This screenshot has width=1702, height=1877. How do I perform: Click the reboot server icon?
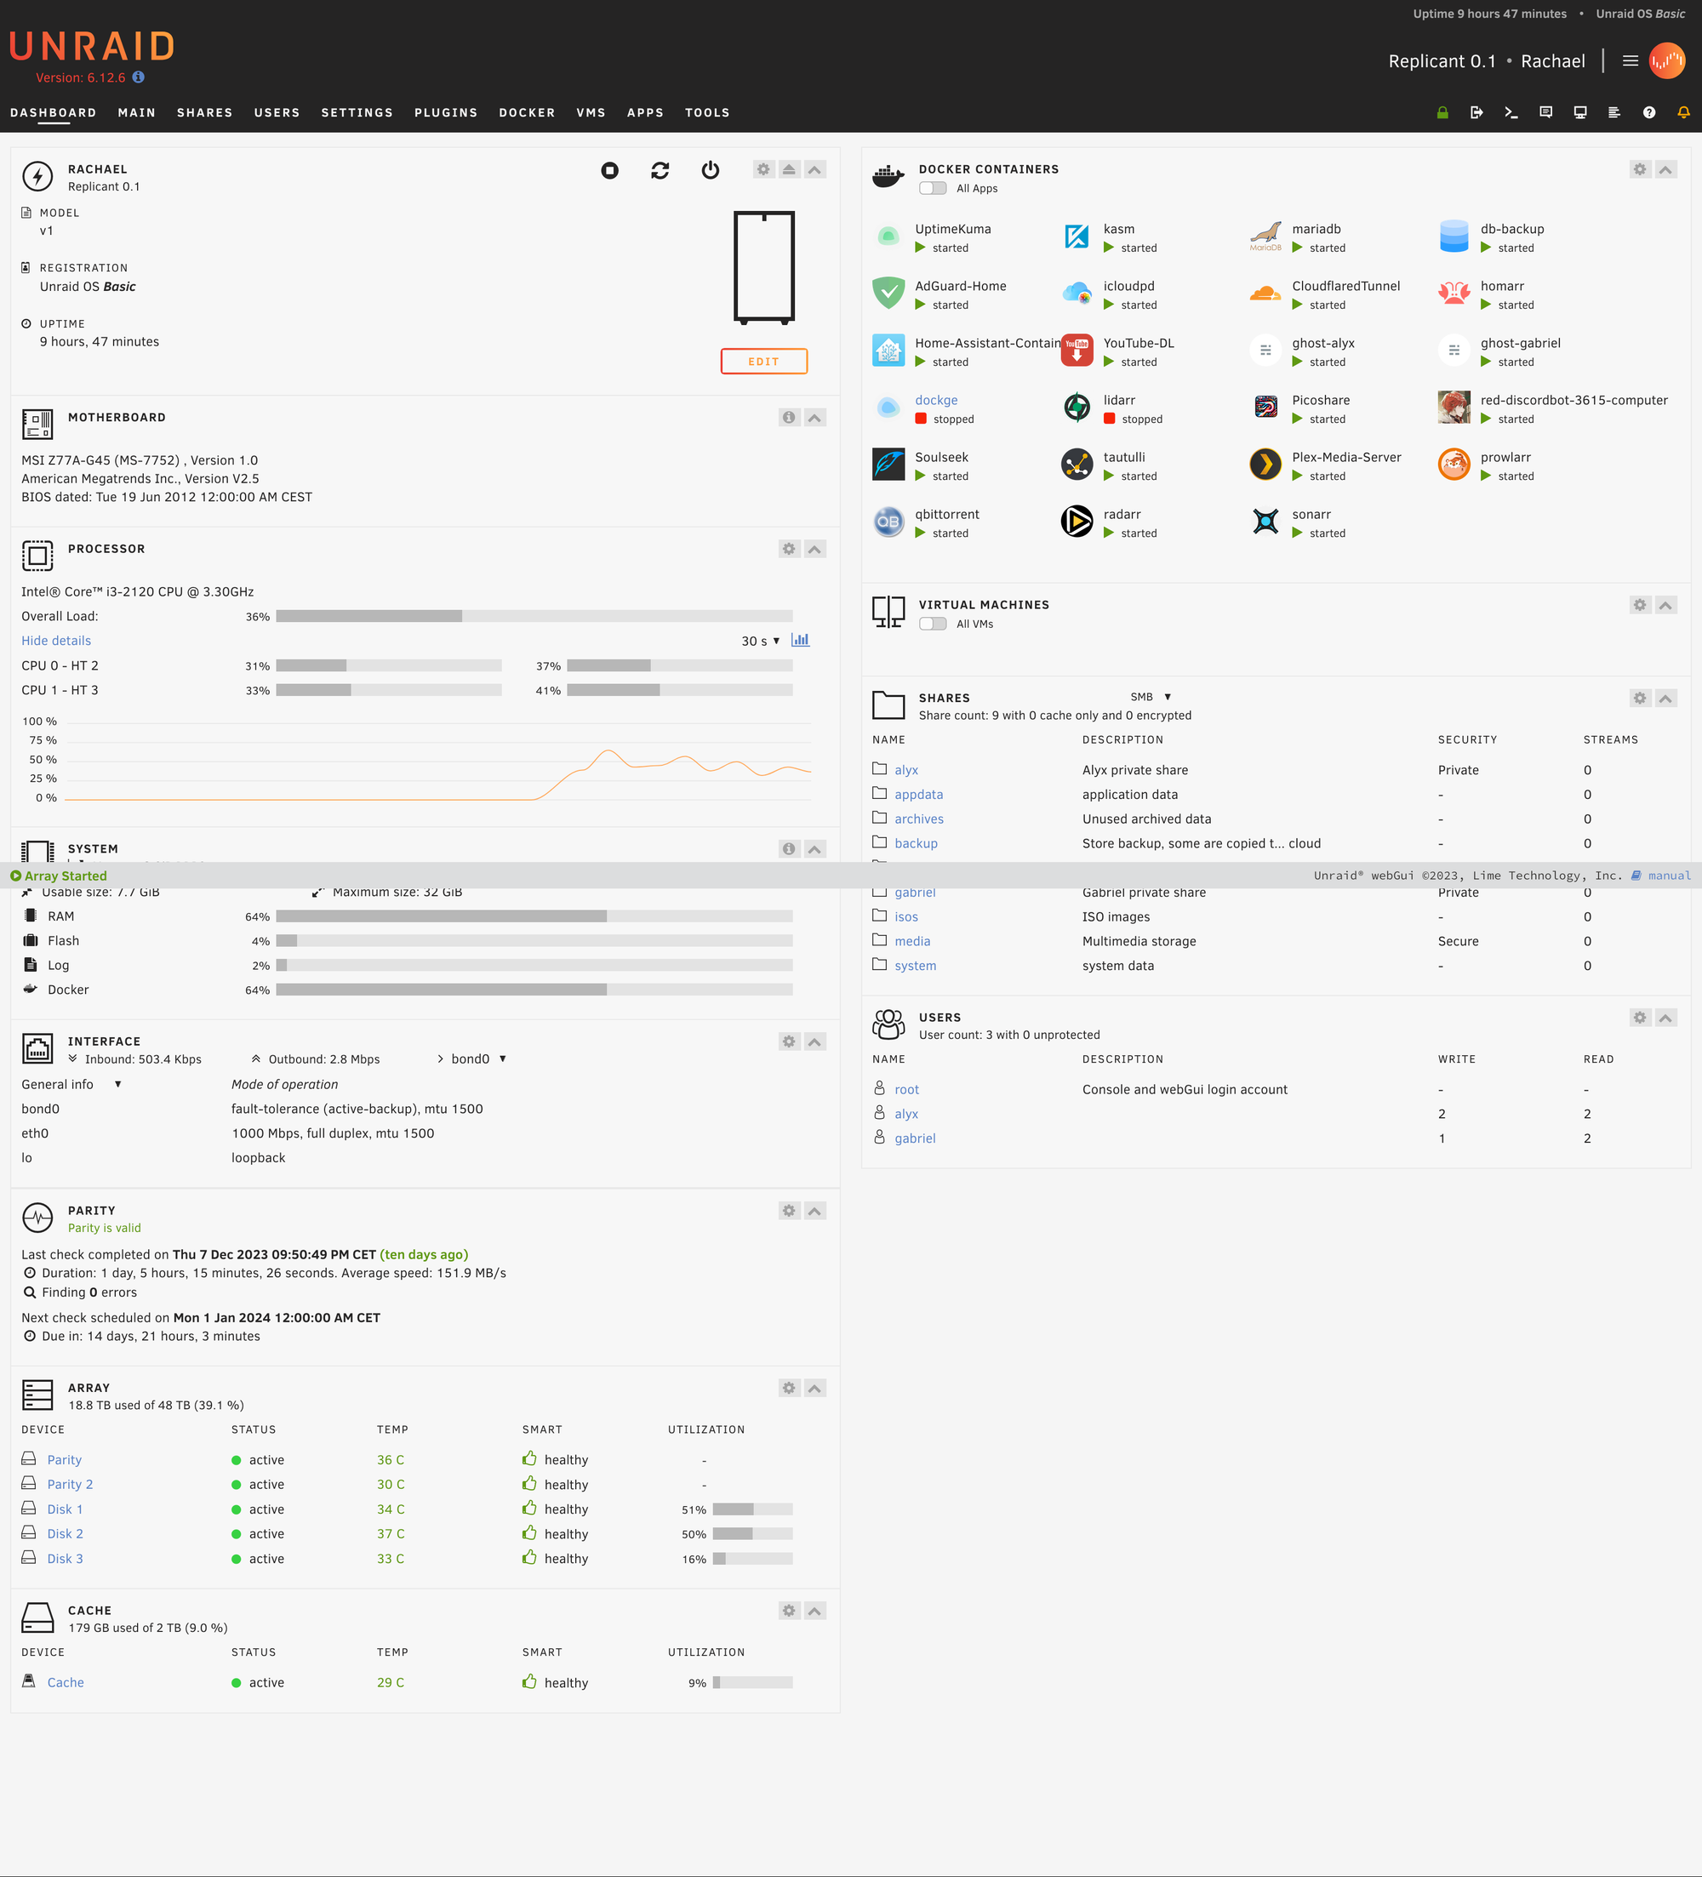pos(660,170)
